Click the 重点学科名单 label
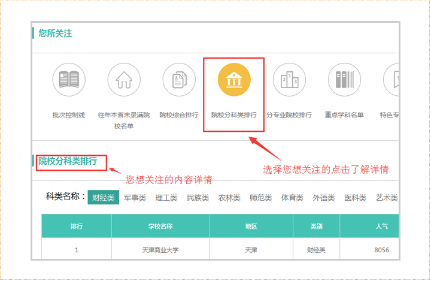 click(344, 115)
